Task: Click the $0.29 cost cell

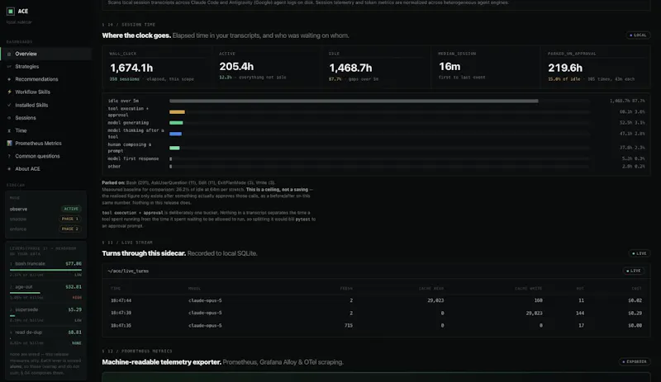Action: click(635, 314)
